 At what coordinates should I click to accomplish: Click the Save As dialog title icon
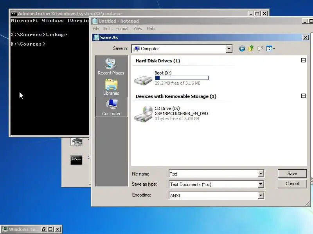click(x=96, y=37)
